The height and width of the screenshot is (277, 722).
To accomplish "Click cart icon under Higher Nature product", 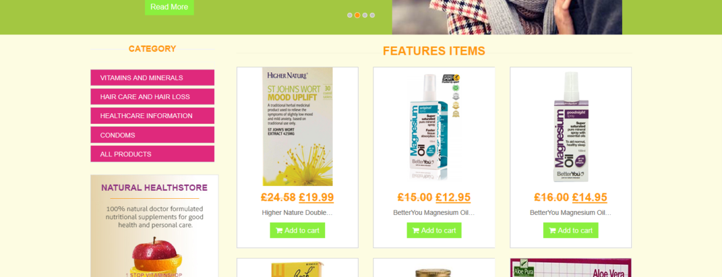I will coord(279,231).
